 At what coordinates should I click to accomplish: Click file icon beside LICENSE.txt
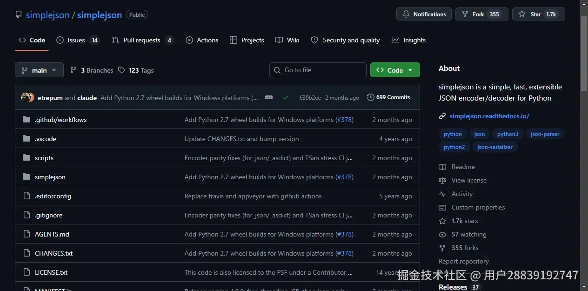[x=27, y=272]
